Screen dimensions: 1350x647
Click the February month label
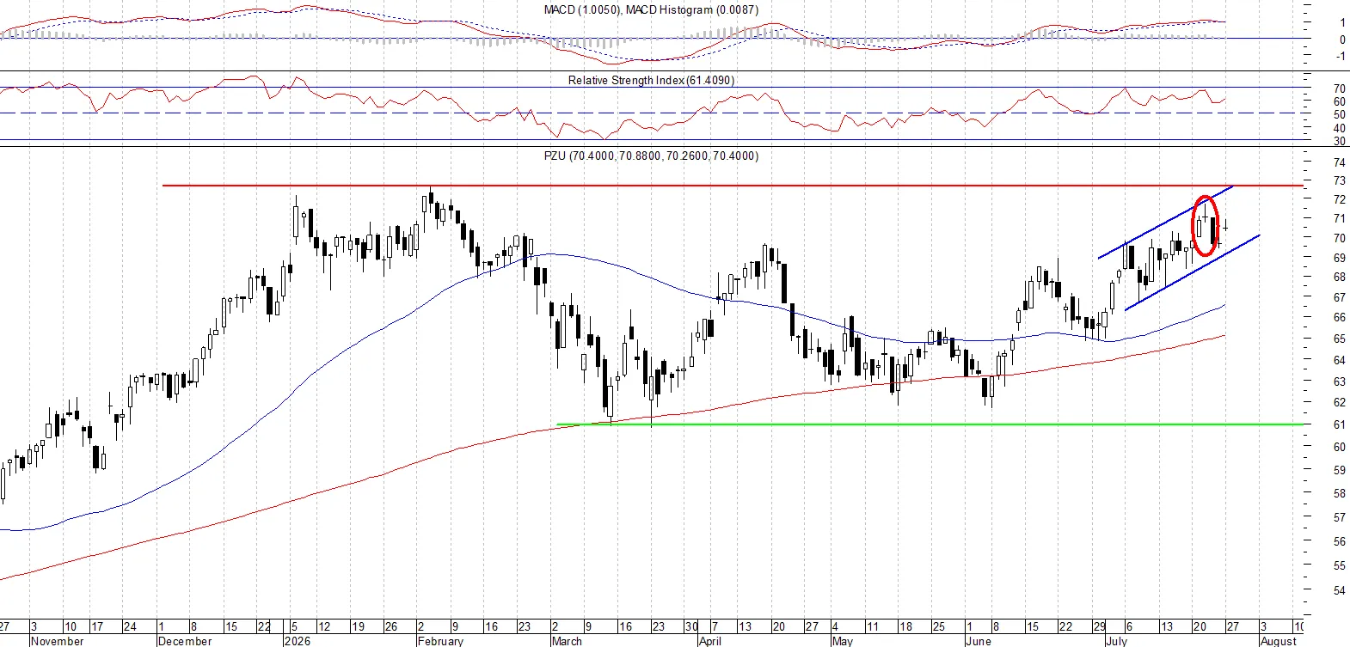tap(440, 641)
